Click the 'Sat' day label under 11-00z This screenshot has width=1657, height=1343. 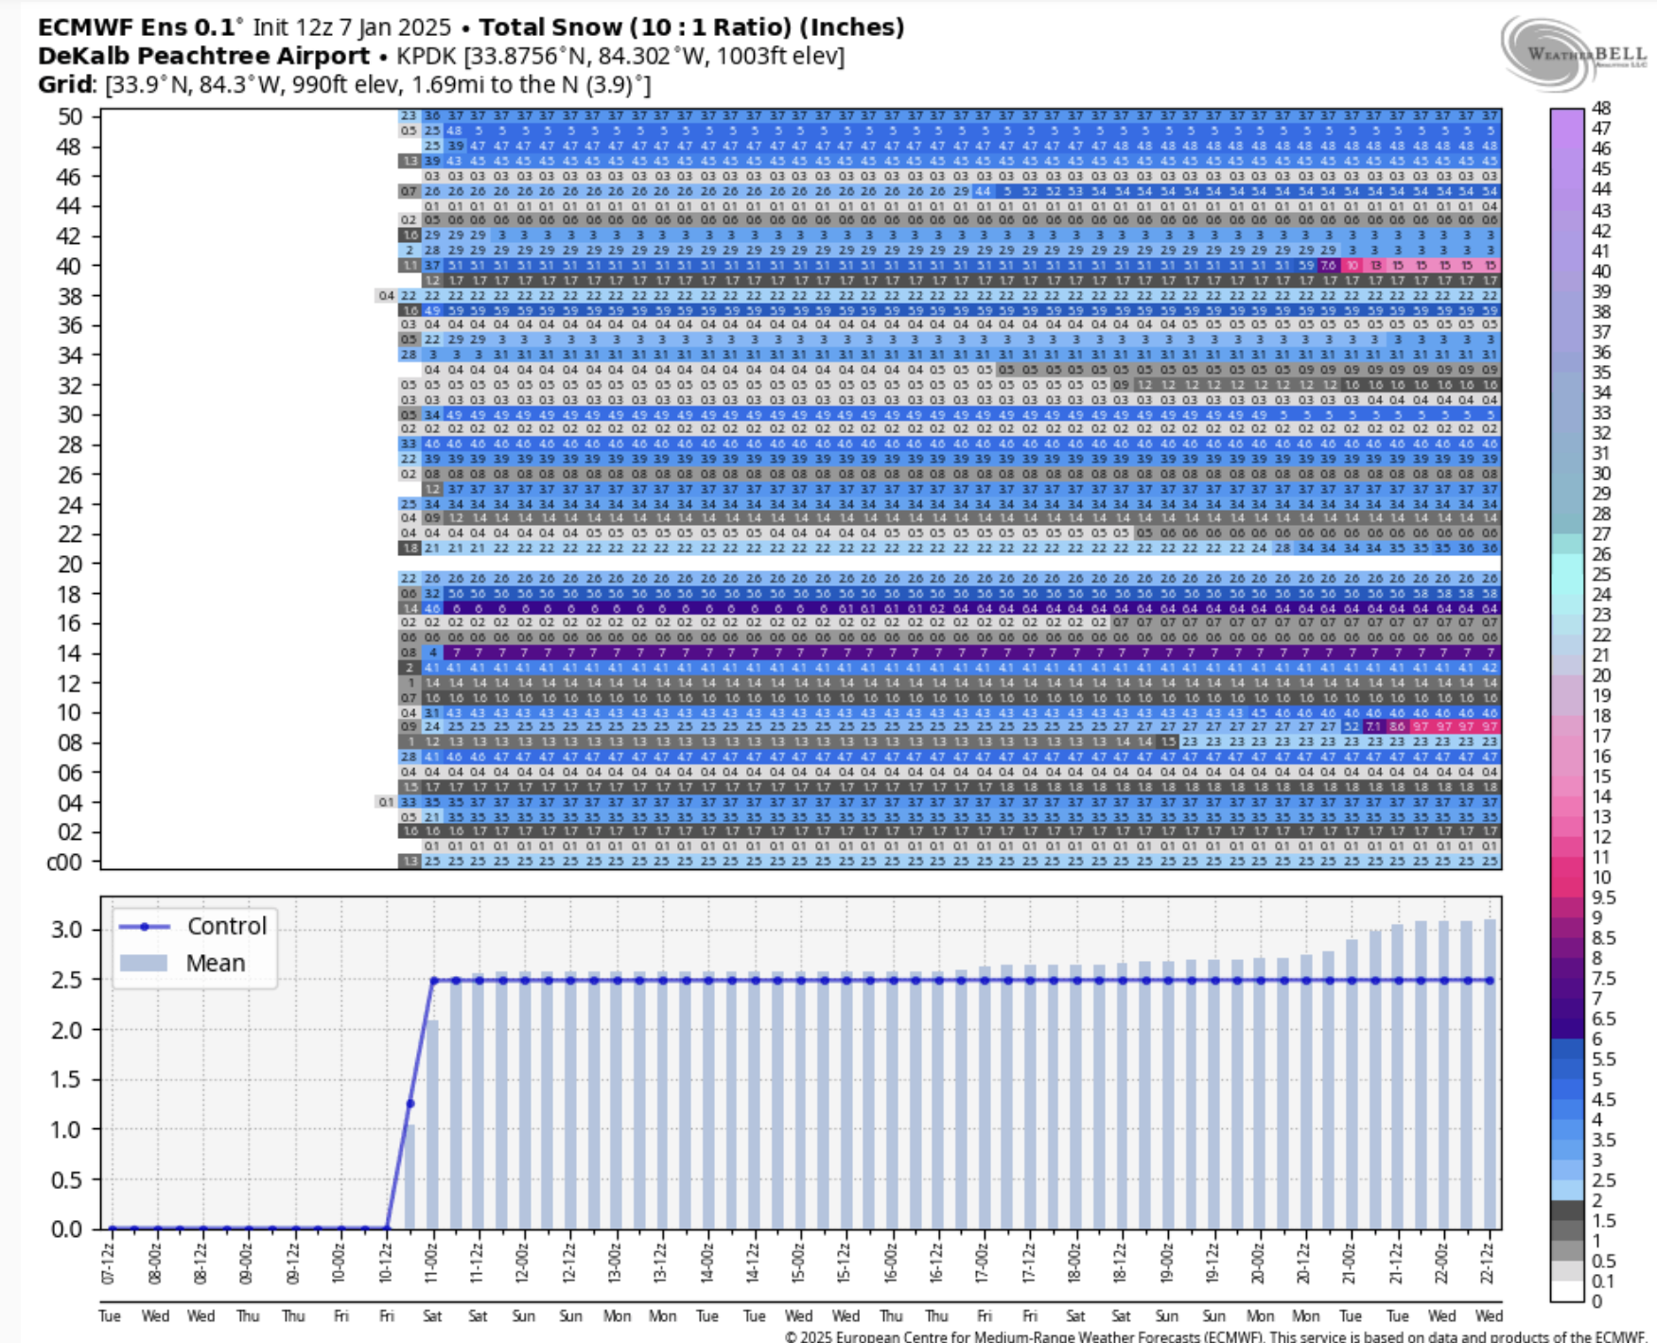tap(432, 1316)
